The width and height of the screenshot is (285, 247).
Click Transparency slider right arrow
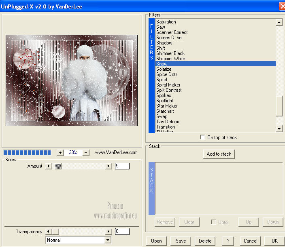(108, 231)
